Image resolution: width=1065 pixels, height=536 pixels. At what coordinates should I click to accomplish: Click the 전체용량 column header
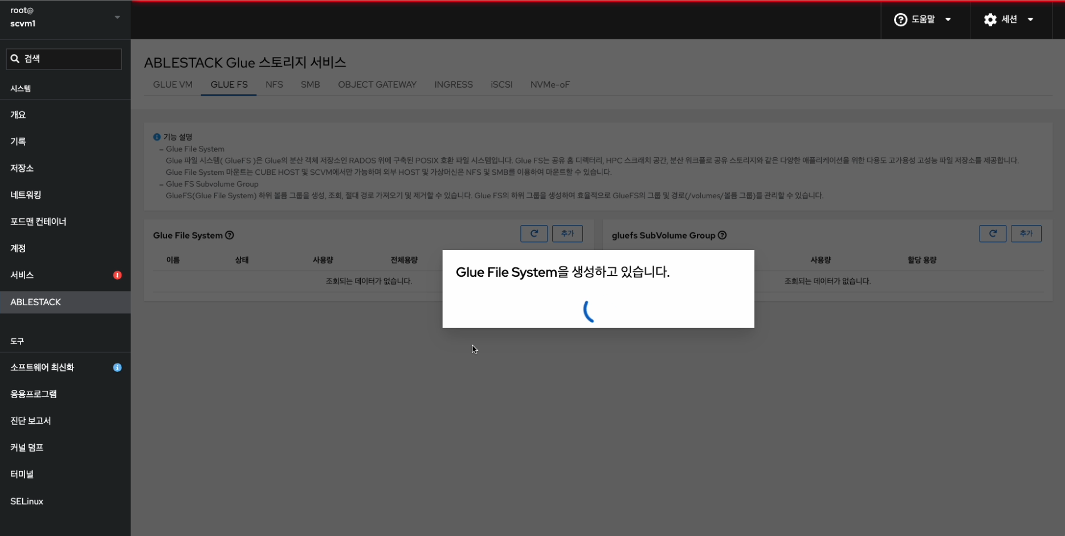coord(404,260)
